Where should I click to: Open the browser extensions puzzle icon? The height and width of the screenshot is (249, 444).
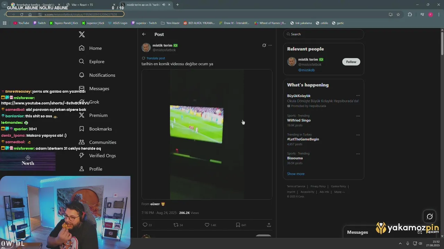410,15
